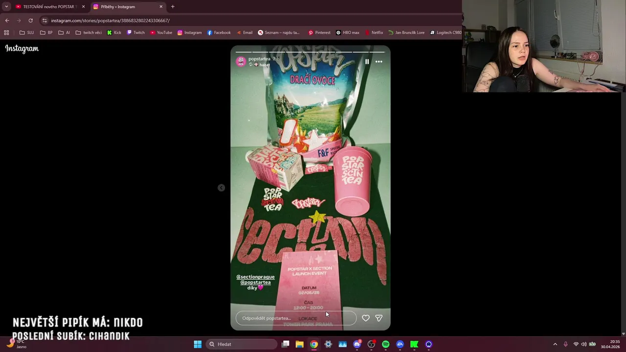
Task: Open the Jan Brunclík Lore bookmark
Action: [406, 33]
